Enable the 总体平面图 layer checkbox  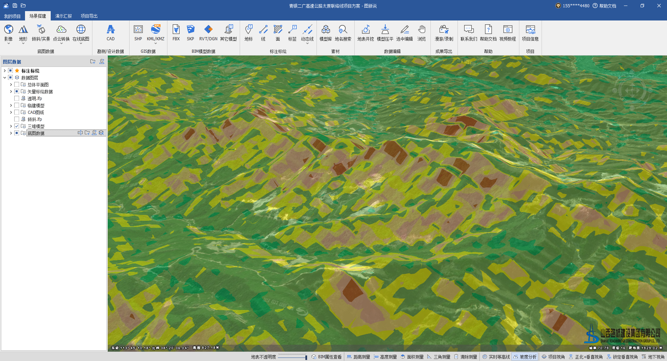click(17, 85)
